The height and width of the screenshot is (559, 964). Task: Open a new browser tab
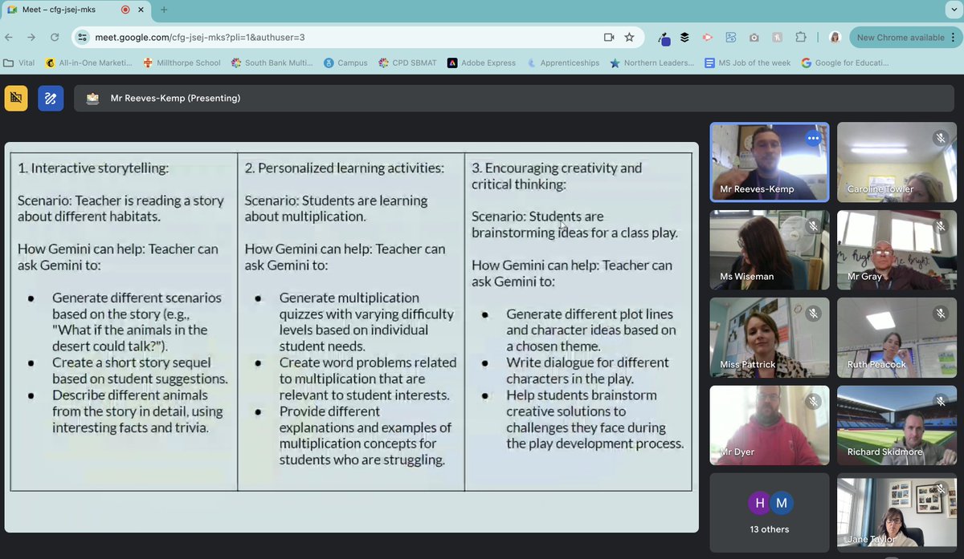[x=163, y=10]
